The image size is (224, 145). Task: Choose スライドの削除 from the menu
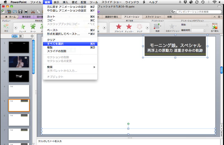coord(70,51)
